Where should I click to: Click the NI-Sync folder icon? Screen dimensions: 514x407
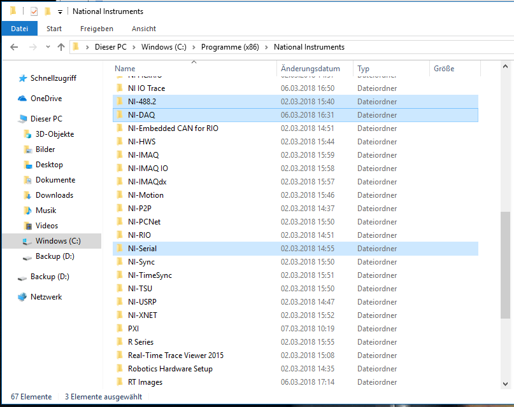pyautogui.click(x=120, y=262)
